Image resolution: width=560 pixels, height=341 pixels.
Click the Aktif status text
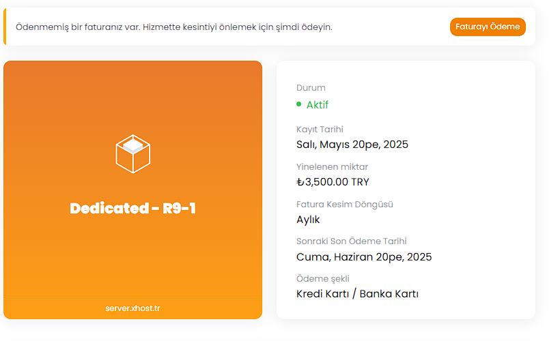317,104
